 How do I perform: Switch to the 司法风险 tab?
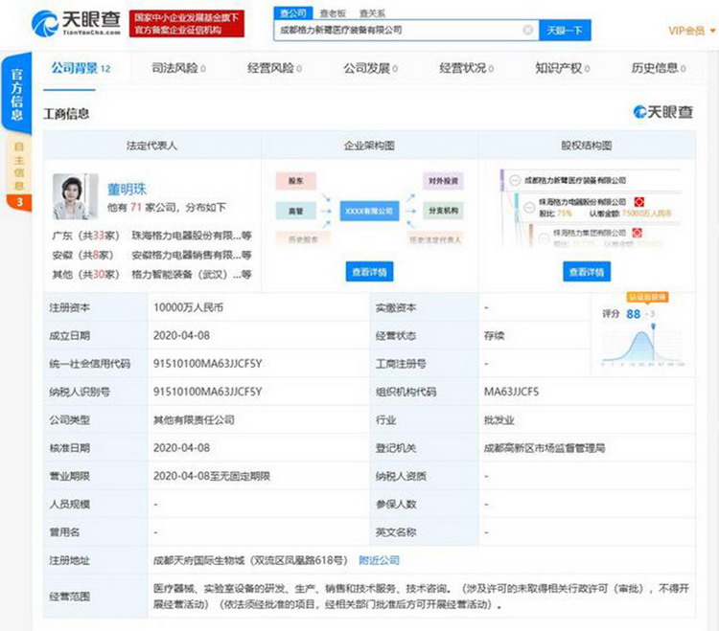178,69
